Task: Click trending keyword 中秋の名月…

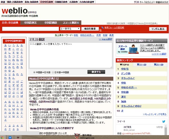Action: click(x=87, y=35)
